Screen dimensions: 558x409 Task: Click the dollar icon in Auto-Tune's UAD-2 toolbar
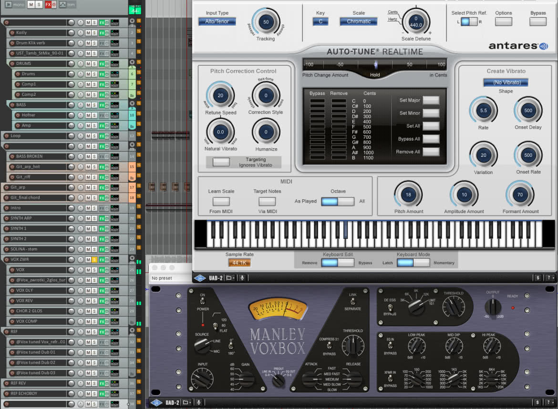(x=537, y=278)
